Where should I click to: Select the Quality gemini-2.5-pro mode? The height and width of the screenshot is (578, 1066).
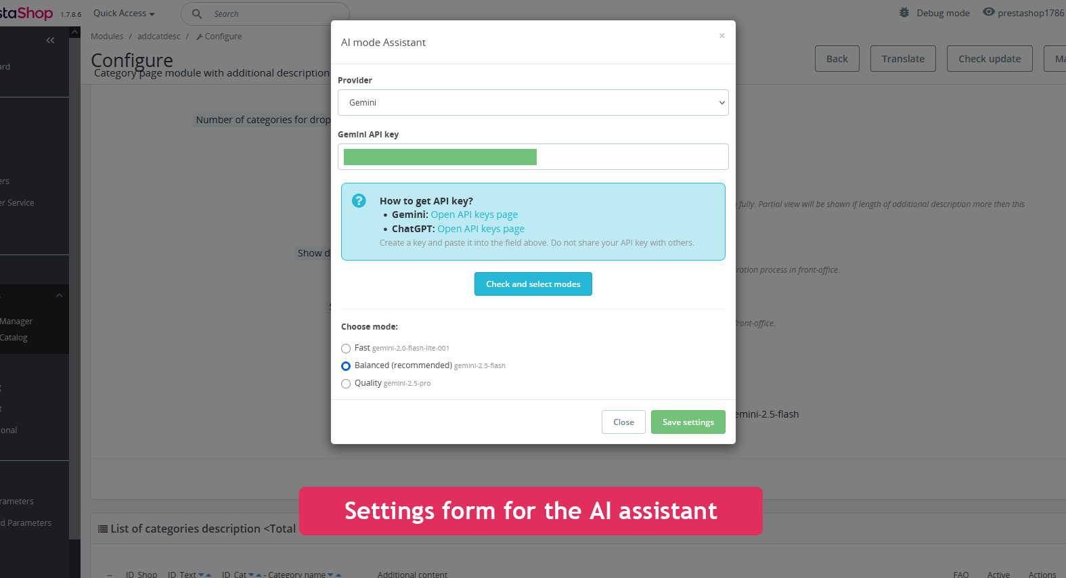[346, 384]
